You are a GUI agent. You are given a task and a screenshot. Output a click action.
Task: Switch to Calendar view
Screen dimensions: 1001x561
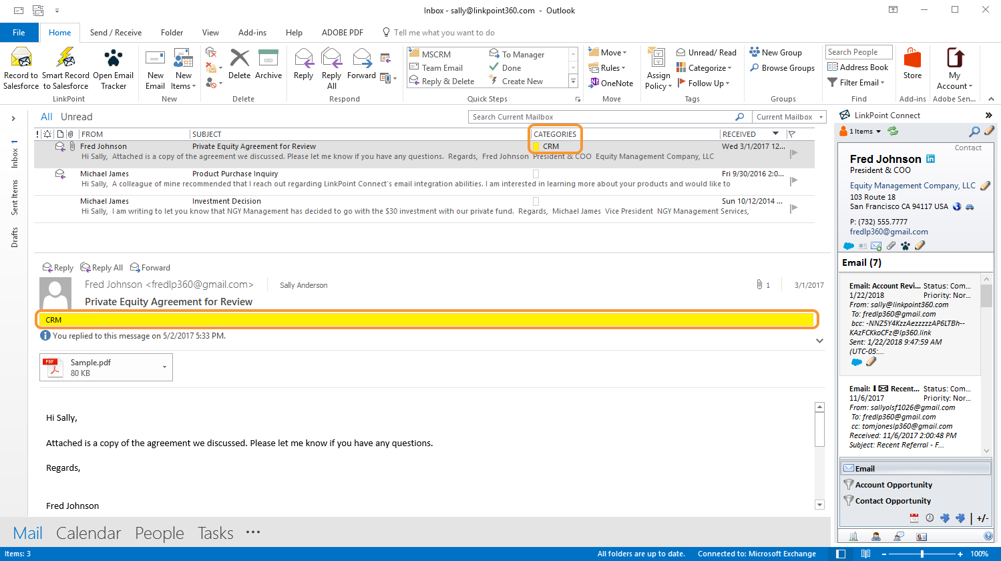(89, 533)
